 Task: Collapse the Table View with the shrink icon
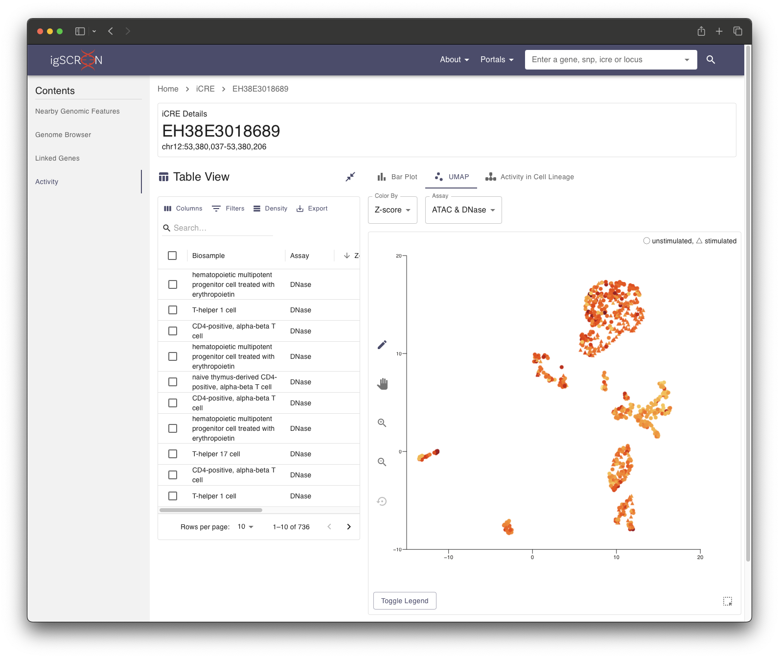pos(350,177)
